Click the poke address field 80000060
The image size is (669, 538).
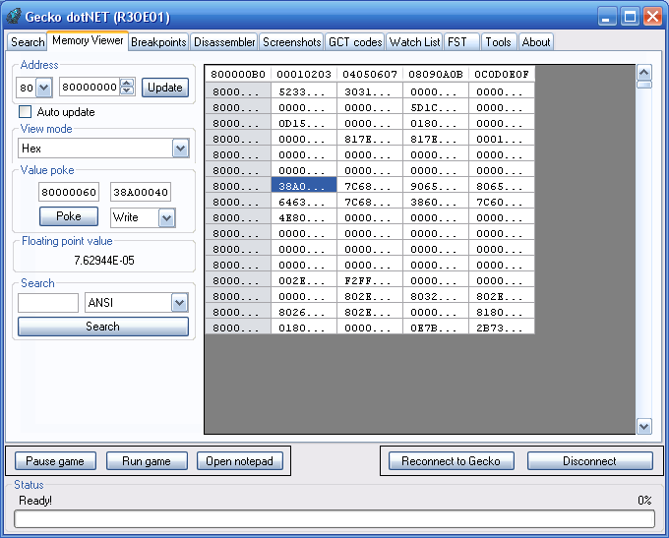click(x=68, y=192)
